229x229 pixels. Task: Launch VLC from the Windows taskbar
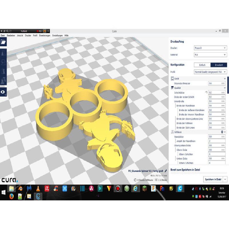click(38, 188)
